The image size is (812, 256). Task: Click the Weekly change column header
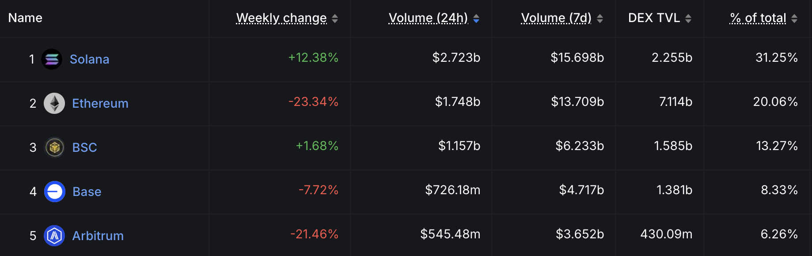coord(281,18)
